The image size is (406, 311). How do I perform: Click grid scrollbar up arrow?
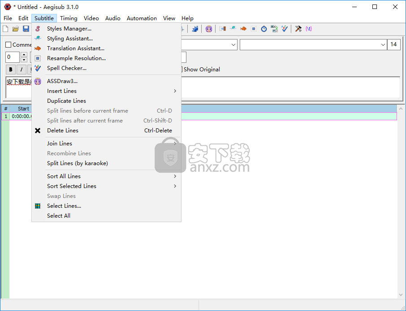pos(401,109)
